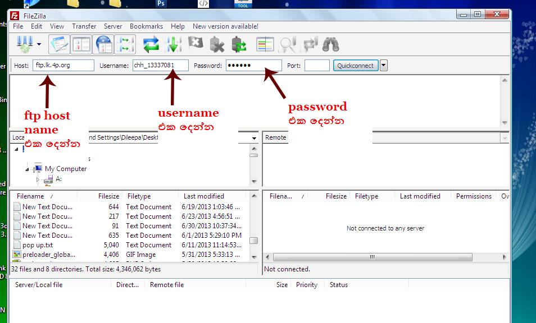The height and width of the screenshot is (323, 536).
Task: Open directory listing filters icon
Action: [x=265, y=44]
